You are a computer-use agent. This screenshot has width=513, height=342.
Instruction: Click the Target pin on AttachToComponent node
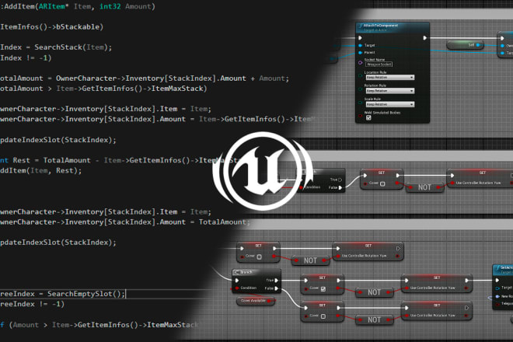360,45
